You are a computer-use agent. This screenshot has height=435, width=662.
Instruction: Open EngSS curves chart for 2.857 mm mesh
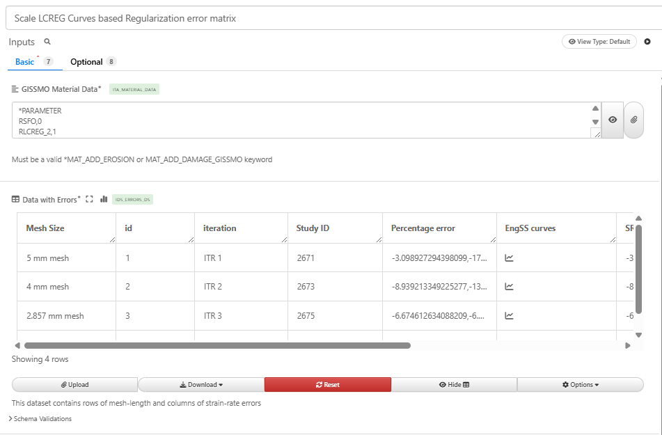[509, 316]
